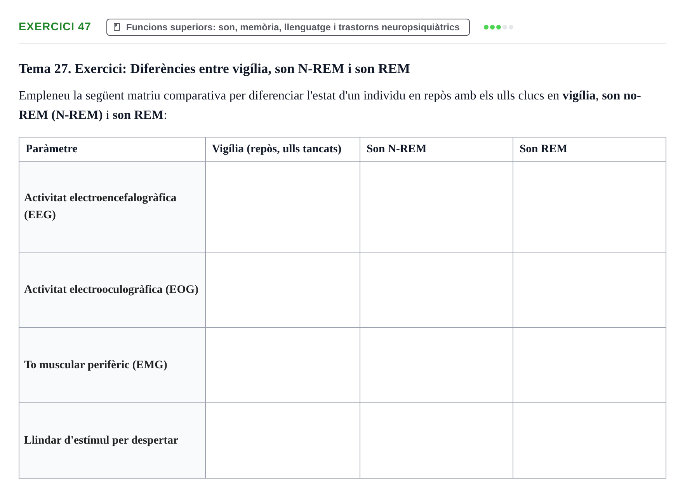
Task: Select the EOG cell under the Vigília column
Action: [283, 290]
